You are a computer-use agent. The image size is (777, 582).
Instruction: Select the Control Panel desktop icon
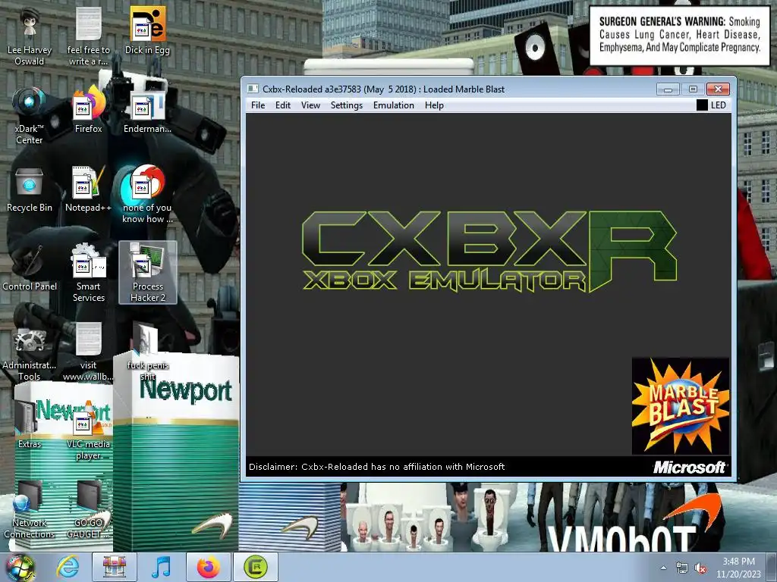[30, 268]
